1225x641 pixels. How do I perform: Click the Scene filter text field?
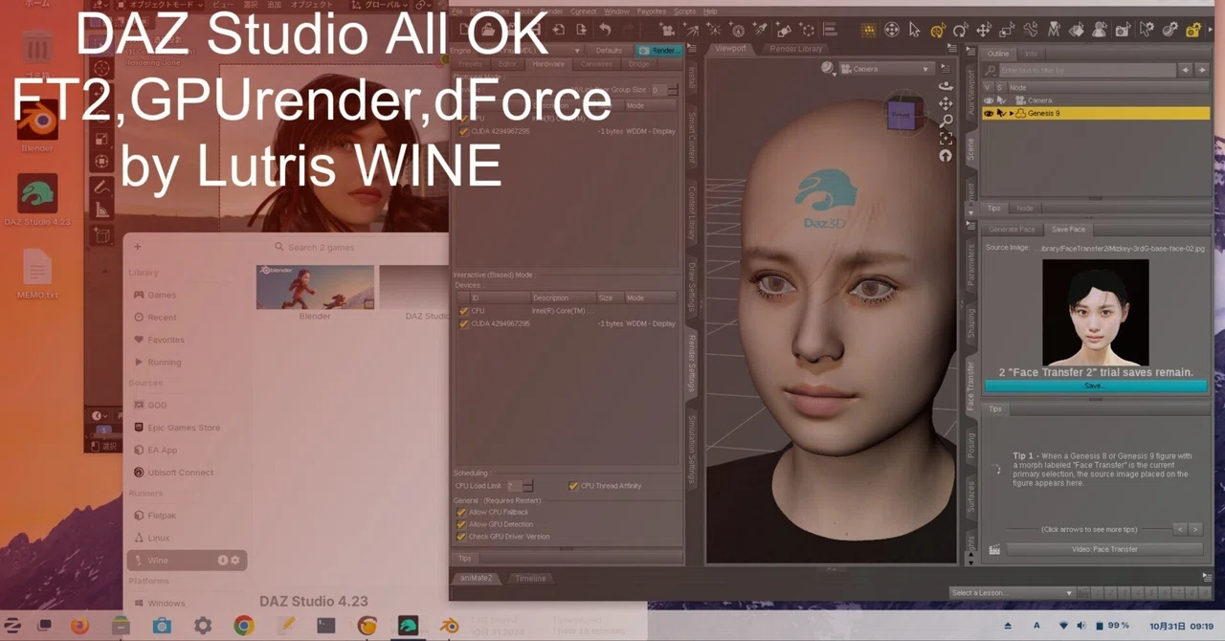pos(1087,70)
